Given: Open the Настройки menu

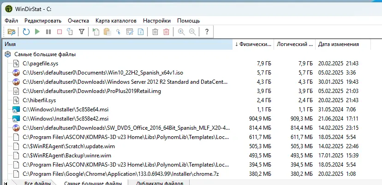Looking at the screenshot, I should pyautogui.click(x=157, y=21).
